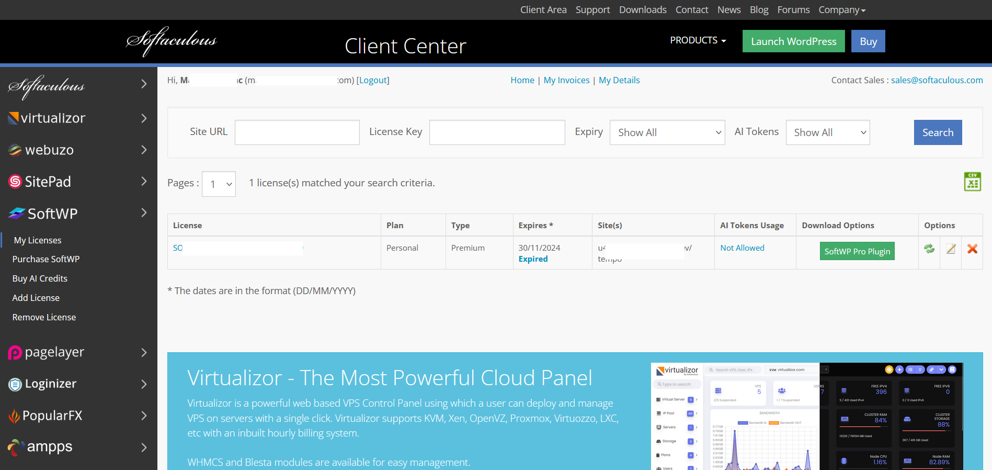
Task: Open the My Invoices link
Action: click(x=566, y=80)
